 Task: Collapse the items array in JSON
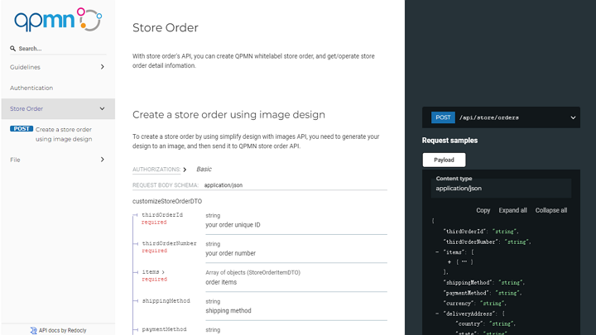pos(437,252)
